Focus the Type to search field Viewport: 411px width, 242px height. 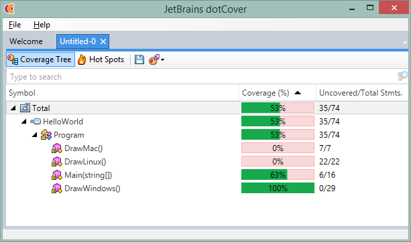[x=202, y=77]
